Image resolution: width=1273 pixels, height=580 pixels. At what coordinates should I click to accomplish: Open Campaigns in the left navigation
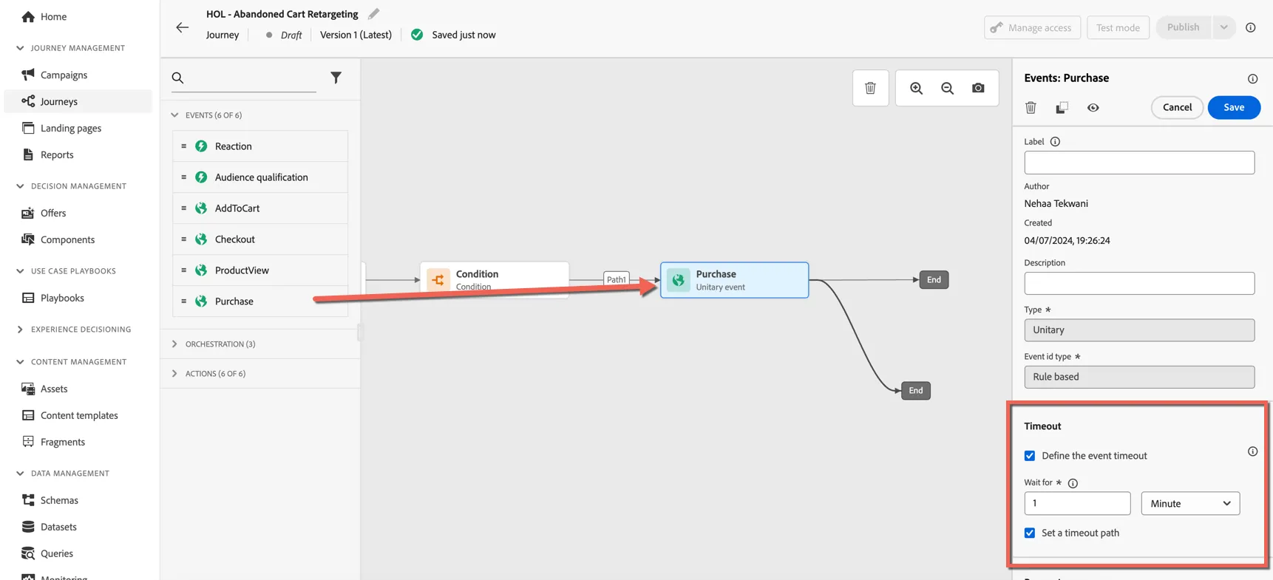click(x=64, y=75)
